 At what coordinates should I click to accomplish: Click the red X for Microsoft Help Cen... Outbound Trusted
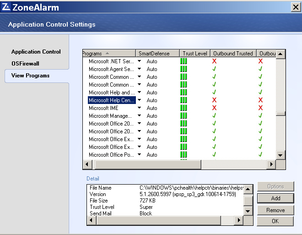coord(214,100)
